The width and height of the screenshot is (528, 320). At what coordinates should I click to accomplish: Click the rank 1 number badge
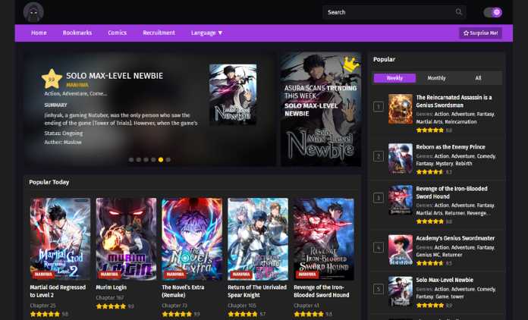(378, 107)
